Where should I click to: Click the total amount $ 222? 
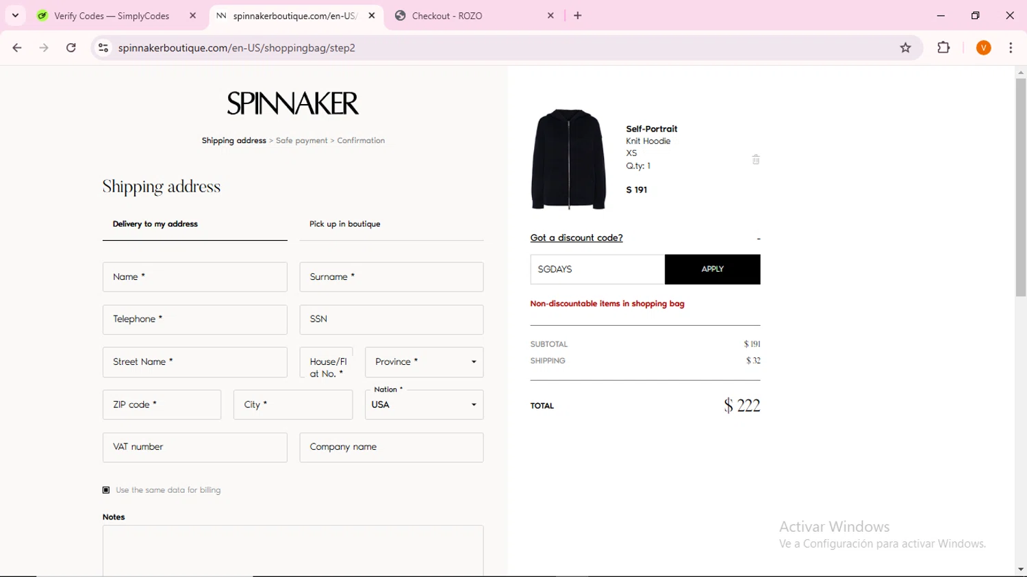point(742,406)
